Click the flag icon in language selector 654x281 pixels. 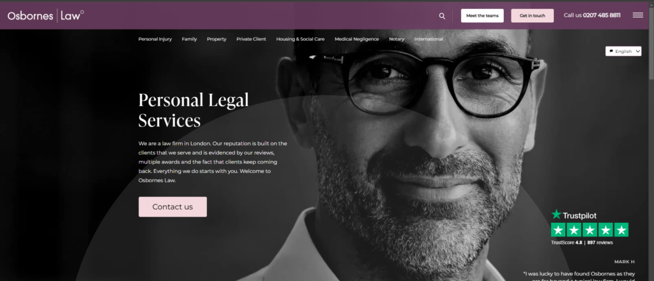point(611,51)
